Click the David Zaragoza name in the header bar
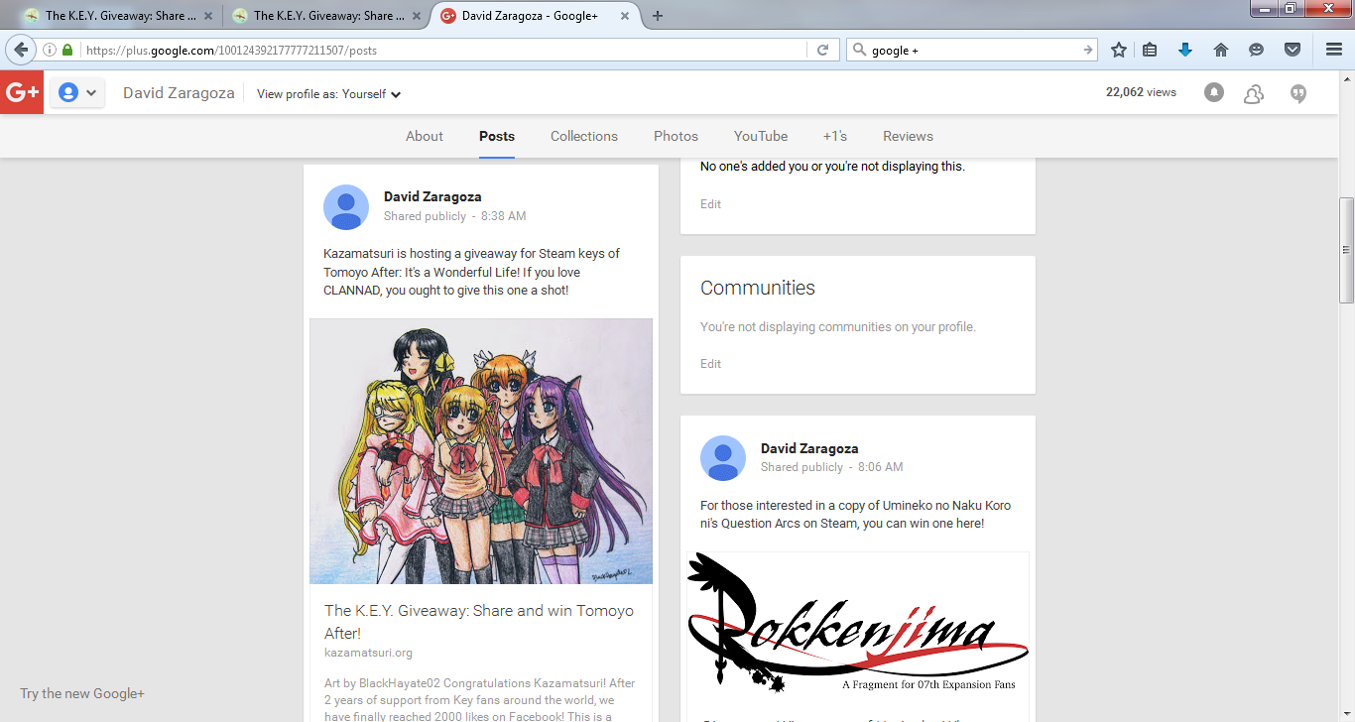1355x722 pixels. tap(179, 93)
